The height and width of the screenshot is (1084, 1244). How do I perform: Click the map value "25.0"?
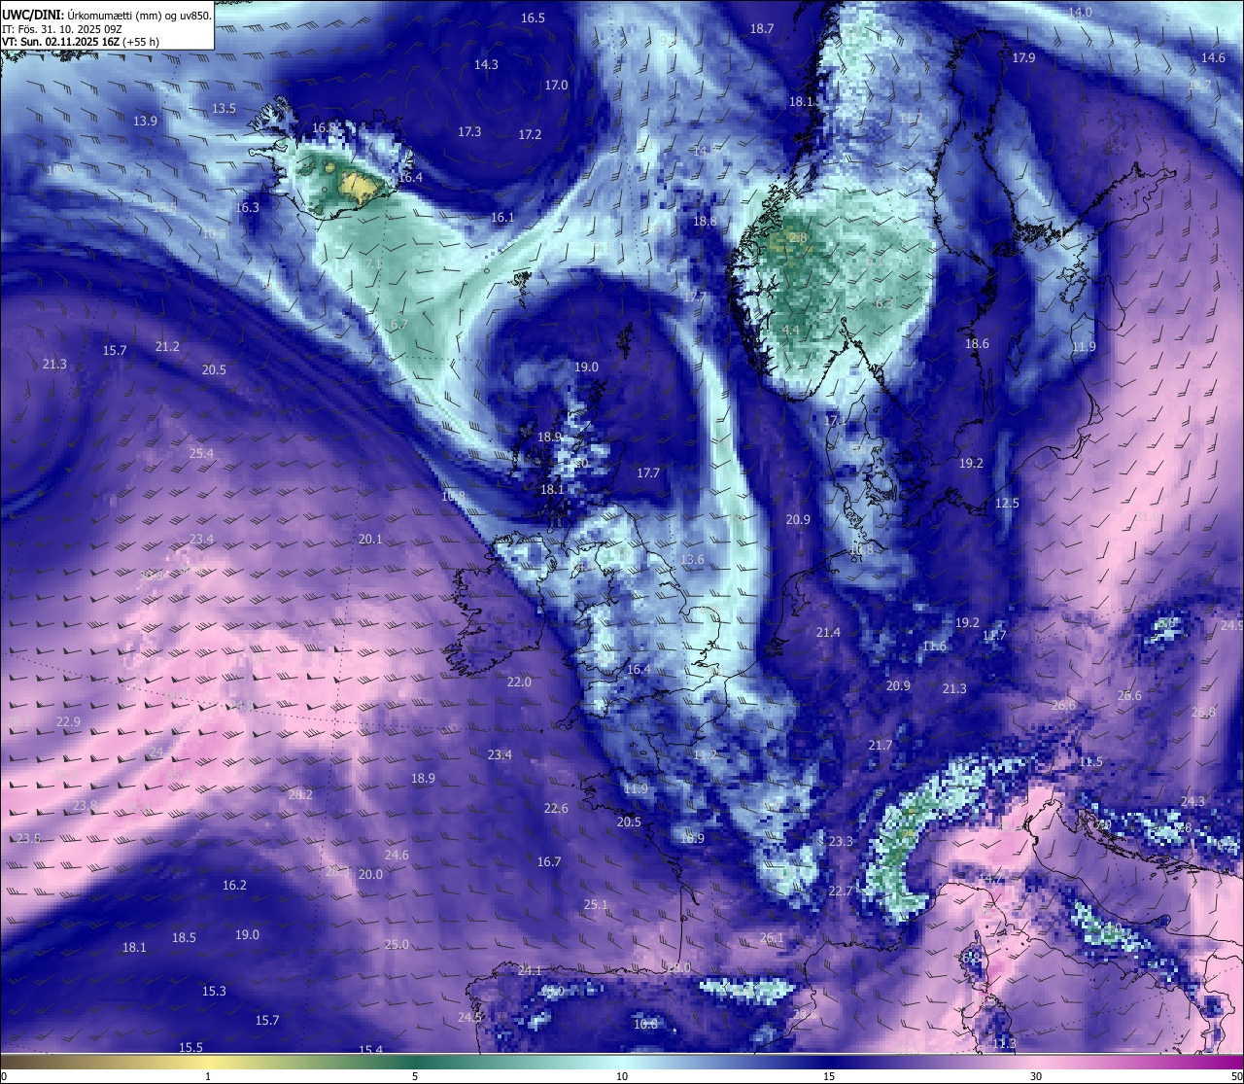397,945
